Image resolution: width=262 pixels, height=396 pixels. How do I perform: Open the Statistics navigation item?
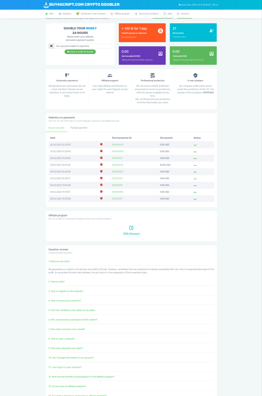point(65,14)
